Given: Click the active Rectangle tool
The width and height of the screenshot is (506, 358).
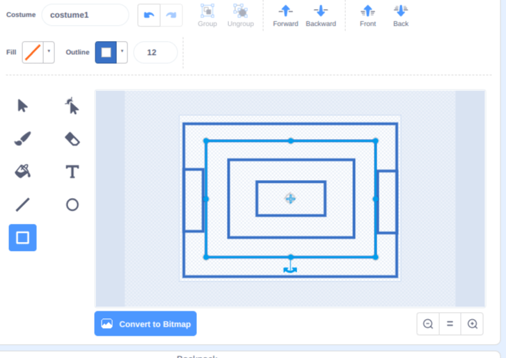Looking at the screenshot, I should 22,238.
